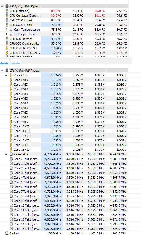Select the Core 14 Takt label
Screen dimensions: 141x235
(x=27, y=224)
